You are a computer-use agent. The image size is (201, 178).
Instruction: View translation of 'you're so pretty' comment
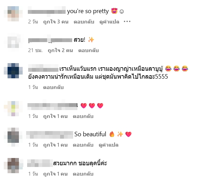tap(109, 22)
